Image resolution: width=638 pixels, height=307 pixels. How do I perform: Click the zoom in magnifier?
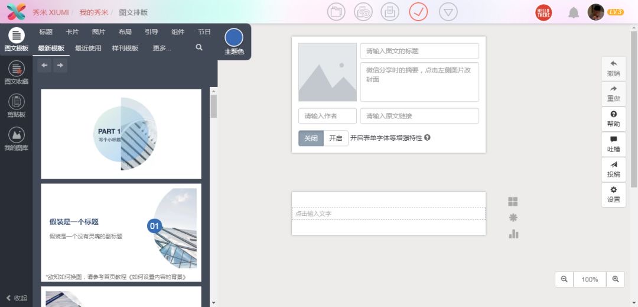[x=615, y=279]
